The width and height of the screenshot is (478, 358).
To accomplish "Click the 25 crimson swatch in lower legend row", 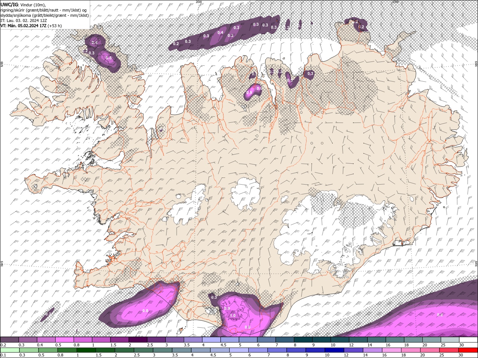I will pyautogui.click(x=448, y=350).
